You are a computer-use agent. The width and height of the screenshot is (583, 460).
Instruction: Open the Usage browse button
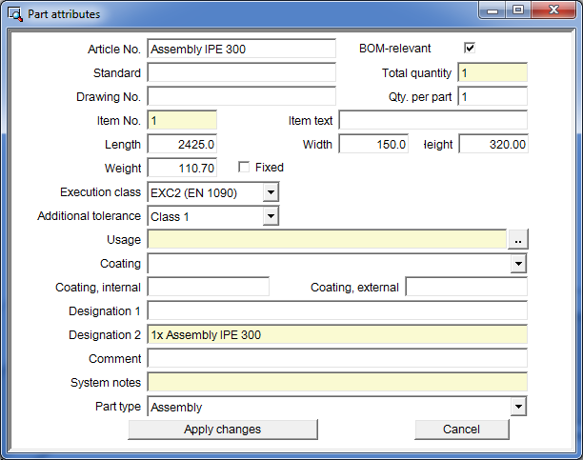(517, 240)
